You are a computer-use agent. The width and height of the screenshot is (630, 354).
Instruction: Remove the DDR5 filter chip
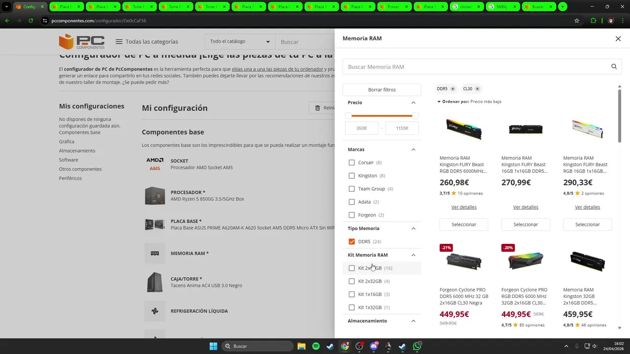click(453, 89)
